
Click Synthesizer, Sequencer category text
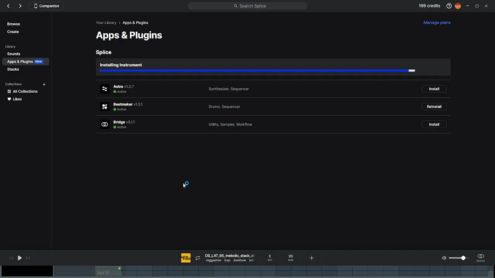coord(229,89)
